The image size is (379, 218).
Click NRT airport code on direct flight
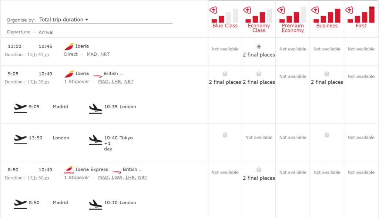pos(105,54)
